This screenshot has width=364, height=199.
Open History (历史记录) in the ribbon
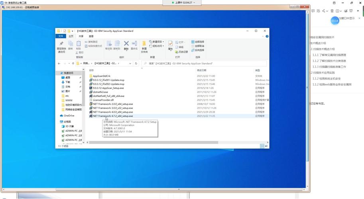click(183, 52)
